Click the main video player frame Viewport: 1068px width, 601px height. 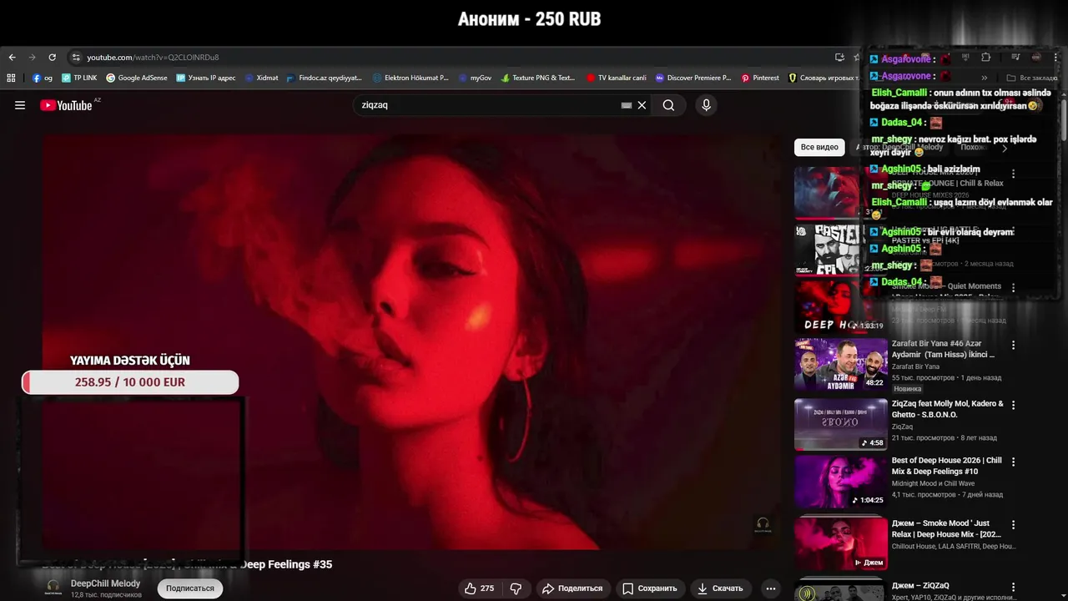click(x=412, y=342)
